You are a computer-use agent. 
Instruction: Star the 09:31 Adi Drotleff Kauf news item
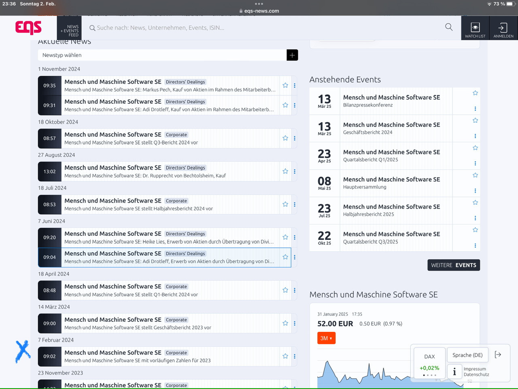point(285,105)
